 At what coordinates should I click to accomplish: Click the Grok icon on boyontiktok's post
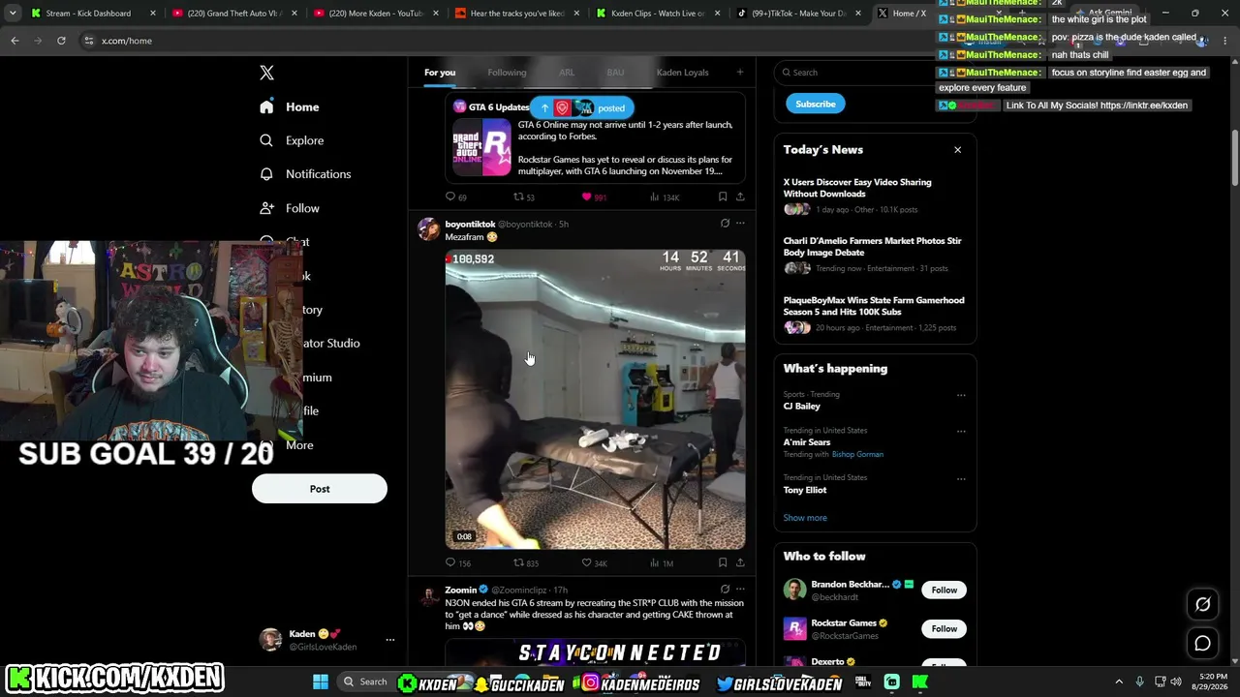tap(725, 224)
